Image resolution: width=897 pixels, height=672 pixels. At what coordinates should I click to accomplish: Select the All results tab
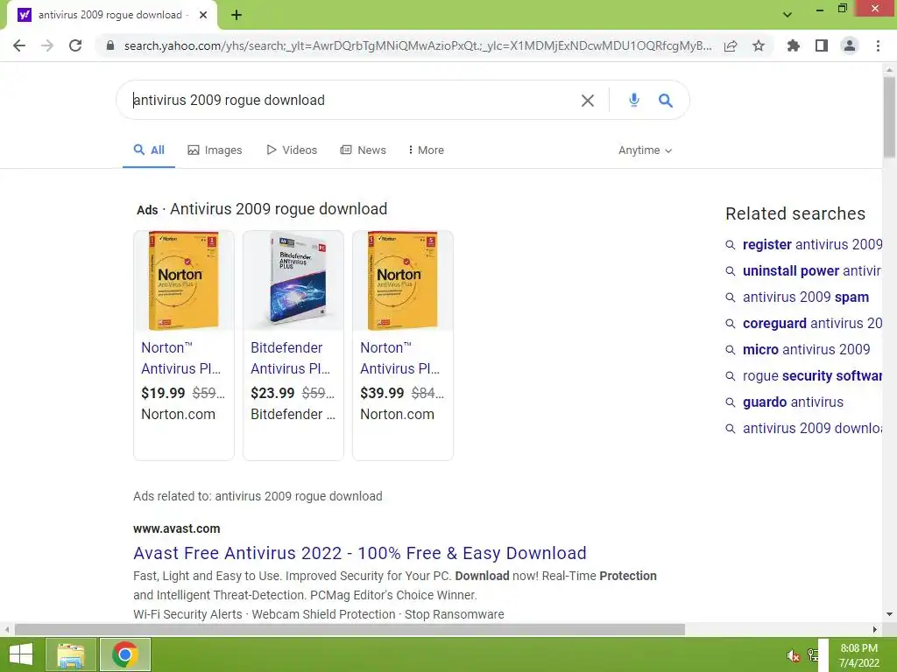[149, 150]
